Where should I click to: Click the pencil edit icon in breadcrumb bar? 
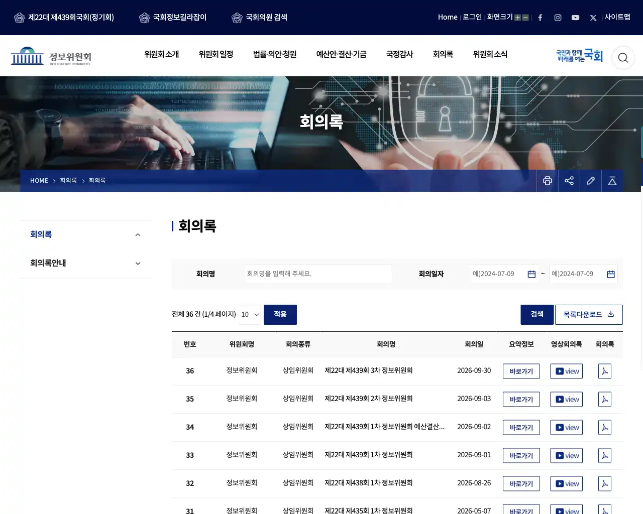tap(591, 181)
